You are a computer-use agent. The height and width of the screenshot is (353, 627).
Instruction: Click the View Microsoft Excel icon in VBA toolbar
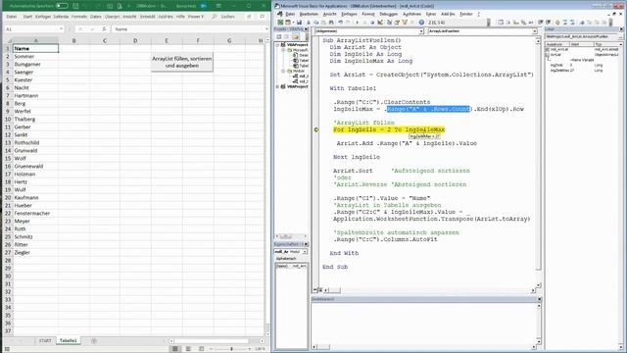tap(280, 23)
